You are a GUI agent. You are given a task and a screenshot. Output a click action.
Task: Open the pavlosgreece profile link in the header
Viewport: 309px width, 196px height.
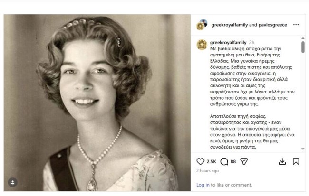271,25
